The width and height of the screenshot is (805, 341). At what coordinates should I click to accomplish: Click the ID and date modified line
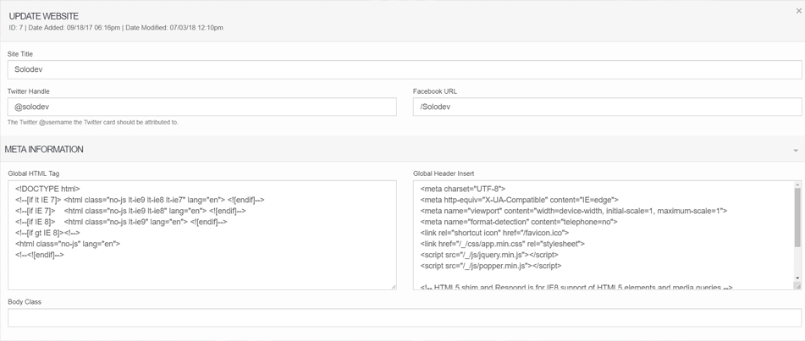click(116, 28)
